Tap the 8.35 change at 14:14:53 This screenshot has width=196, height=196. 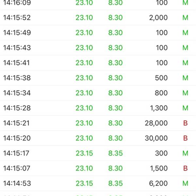tap(115, 183)
